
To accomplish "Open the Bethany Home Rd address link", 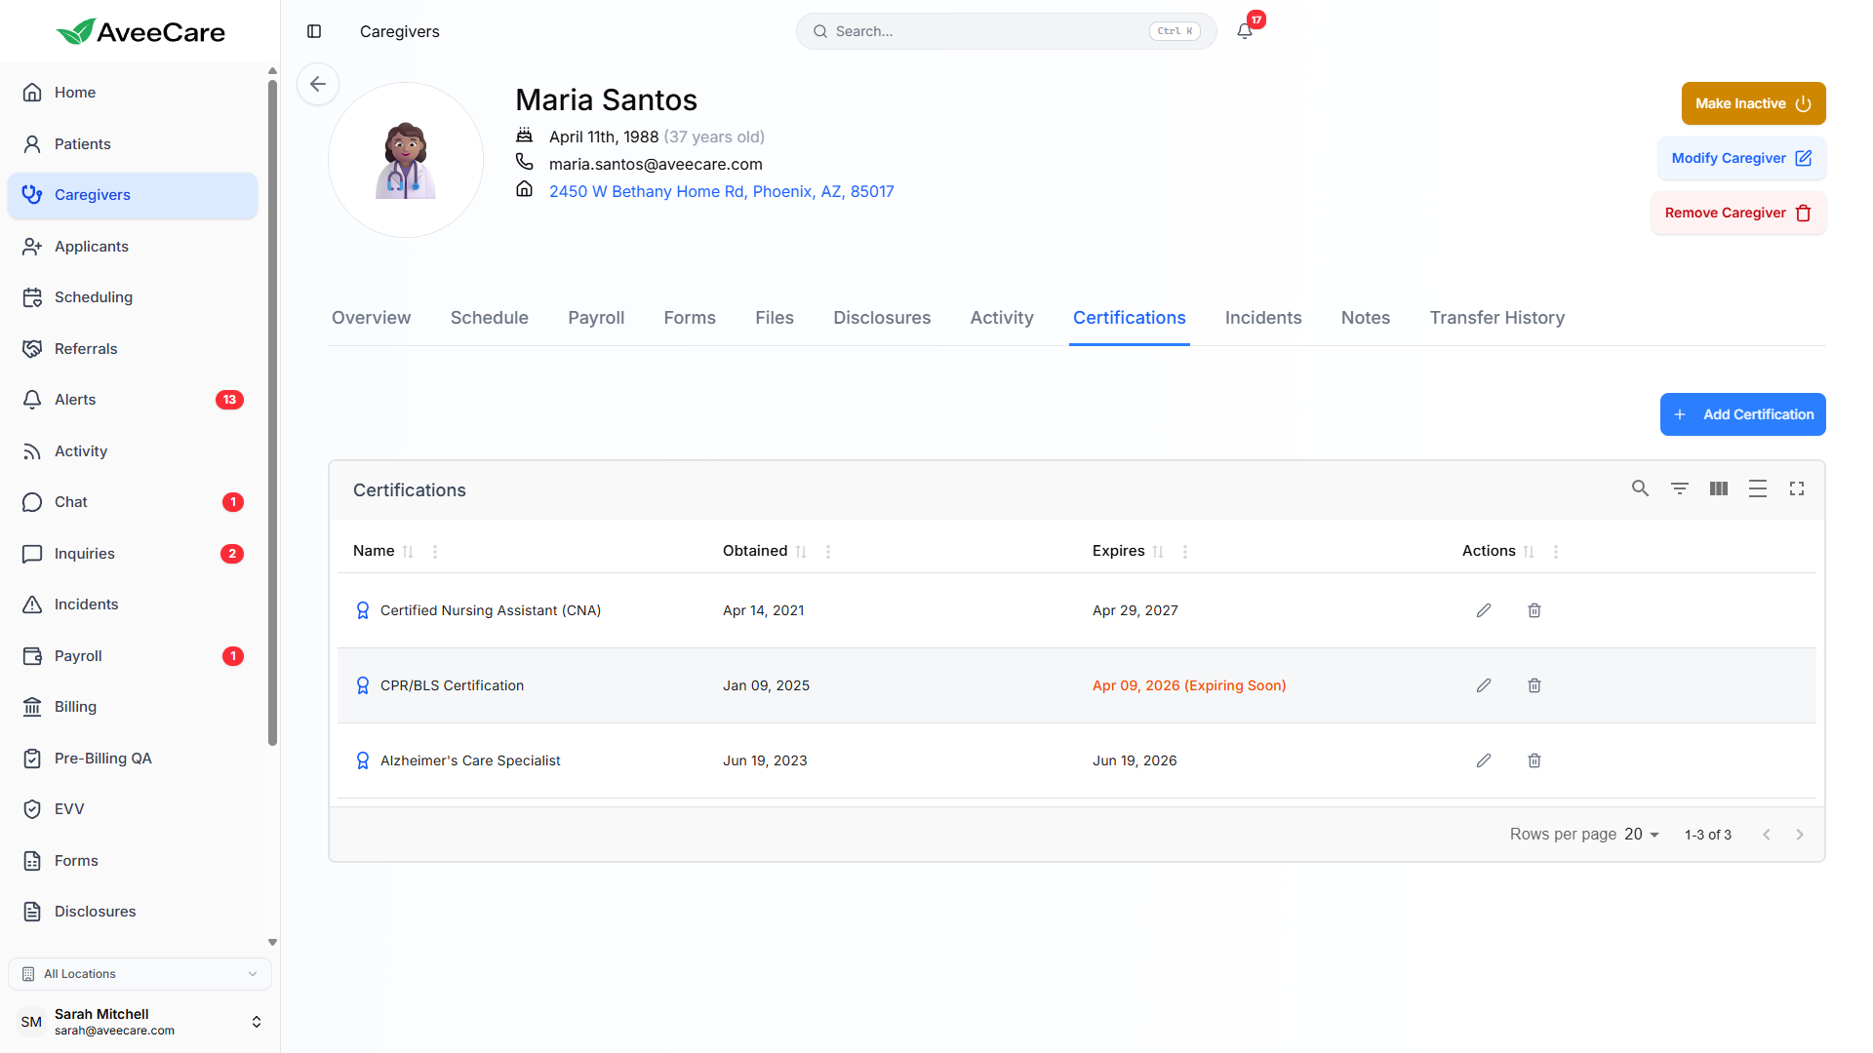I will point(721,191).
